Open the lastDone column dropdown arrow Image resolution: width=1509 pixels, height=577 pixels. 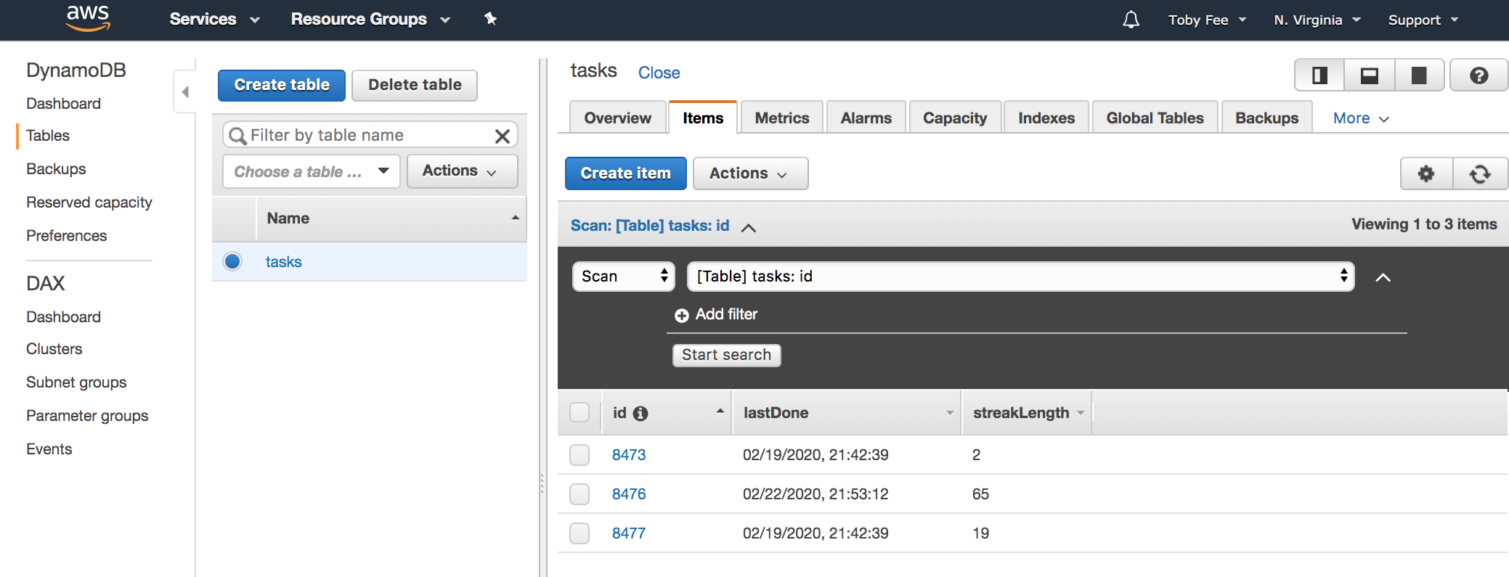click(950, 413)
